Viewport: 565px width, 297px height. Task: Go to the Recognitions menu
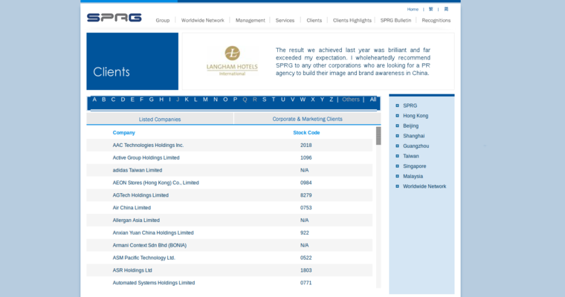point(436,21)
